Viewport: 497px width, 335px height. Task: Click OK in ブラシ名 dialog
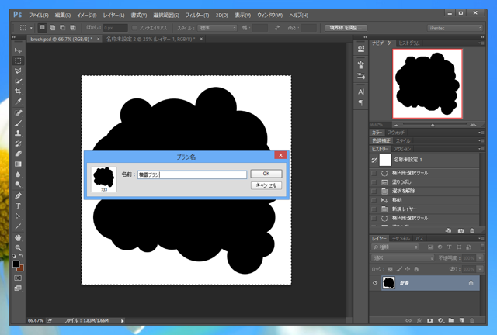[266, 174]
